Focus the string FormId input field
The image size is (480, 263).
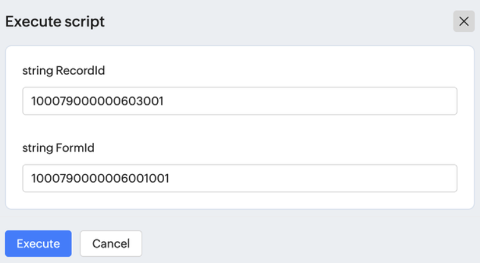[x=239, y=178]
